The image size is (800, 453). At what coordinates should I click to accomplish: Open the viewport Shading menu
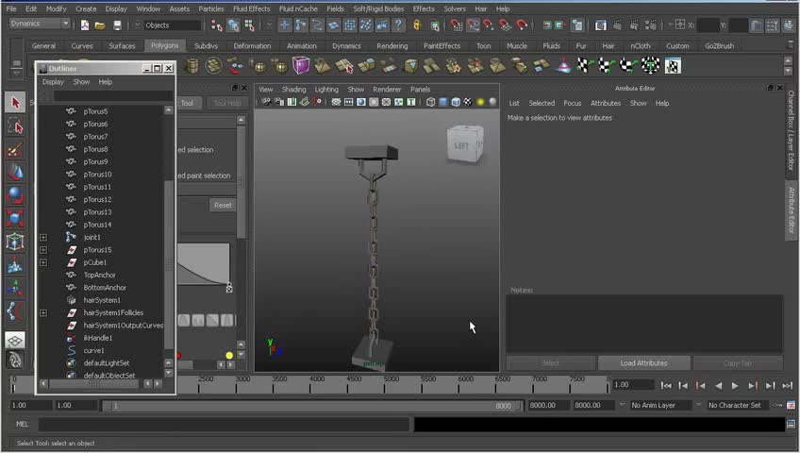294,90
